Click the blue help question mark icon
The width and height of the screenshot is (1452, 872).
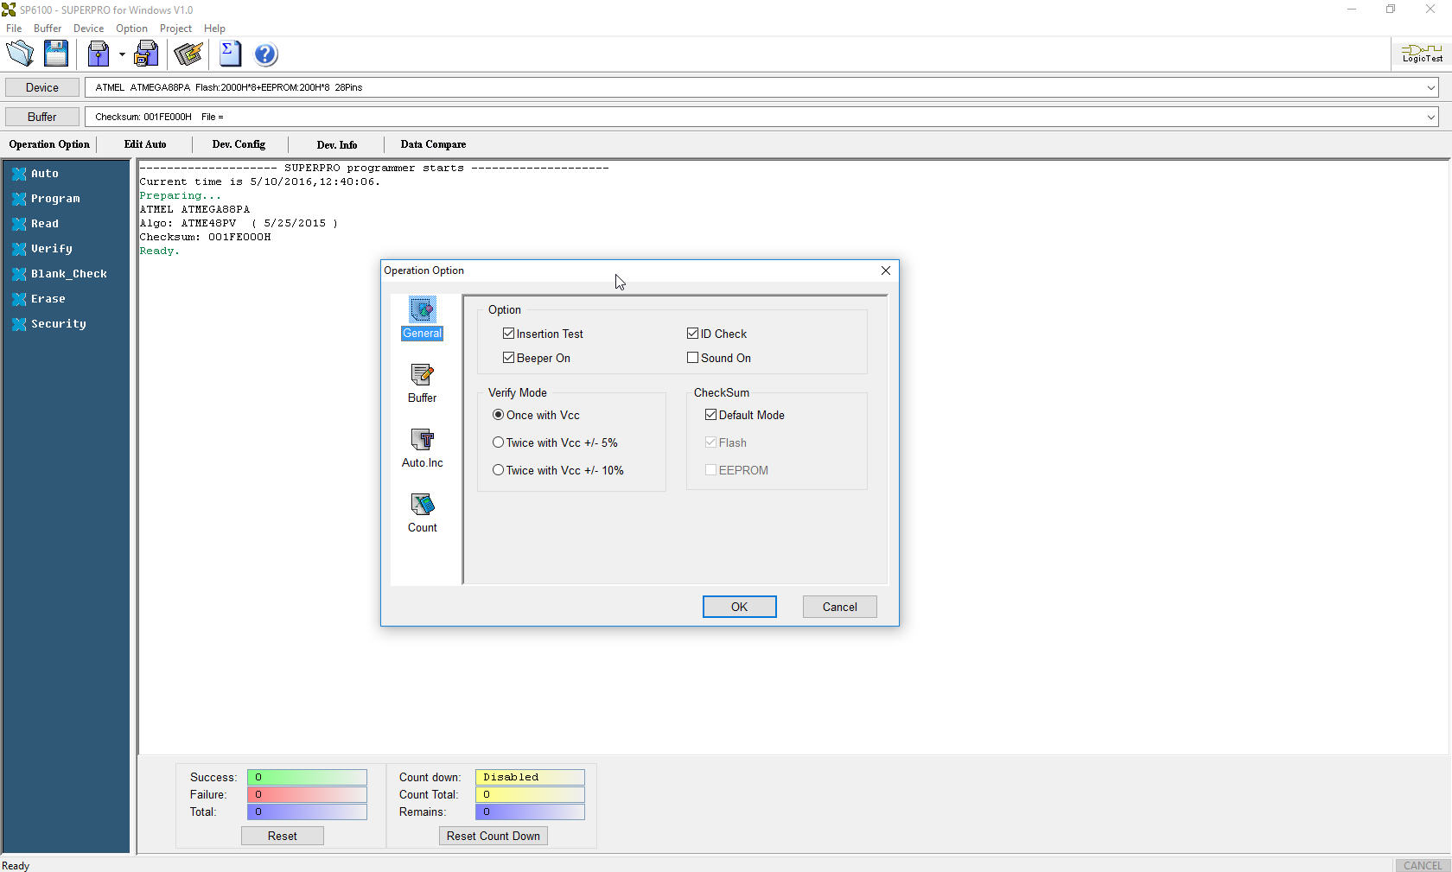pos(265,54)
